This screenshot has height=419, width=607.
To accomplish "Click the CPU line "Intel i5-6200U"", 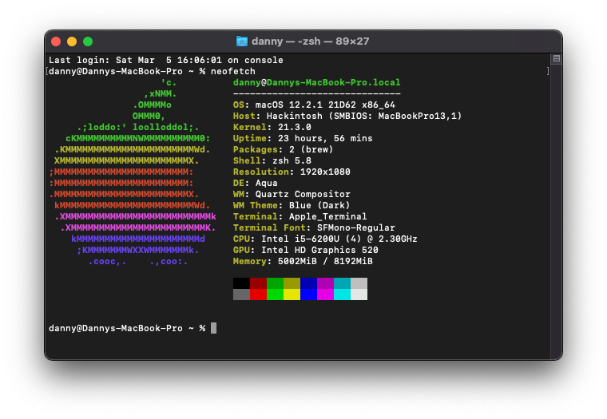I will 325,239.
